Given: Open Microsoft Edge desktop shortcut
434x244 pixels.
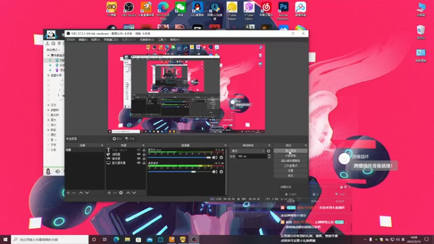Looking at the screenshot, I should pyautogui.click(x=163, y=10).
